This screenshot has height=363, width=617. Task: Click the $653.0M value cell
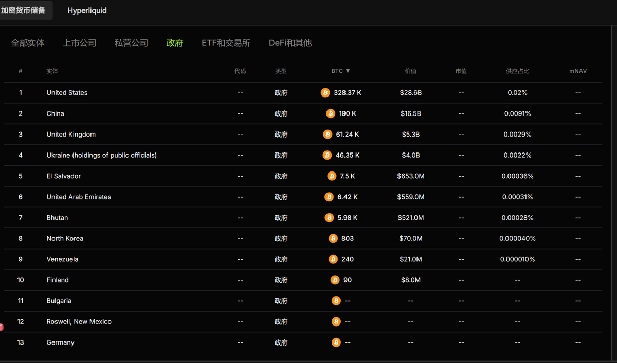[410, 176]
